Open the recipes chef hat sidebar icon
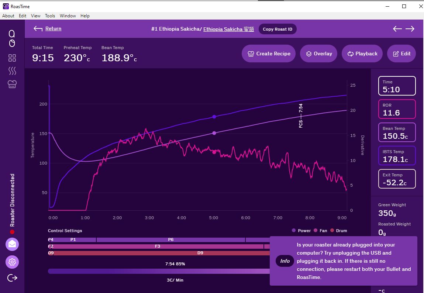The height and width of the screenshot is (293, 424). [x=12, y=84]
